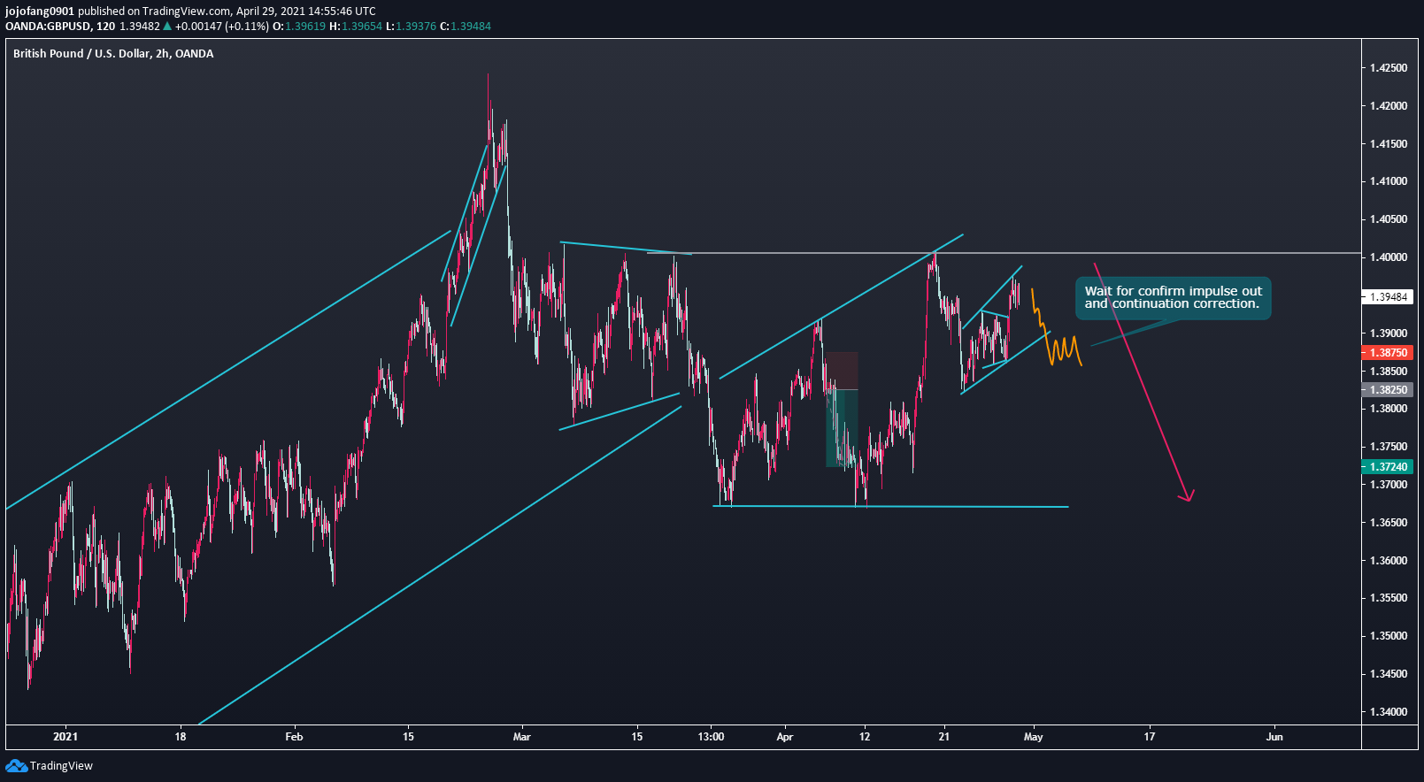The image size is (1424, 782).
Task: Click the Apr time axis label
Action: 785,736
